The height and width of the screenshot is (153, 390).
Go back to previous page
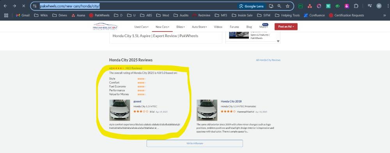(5, 6)
